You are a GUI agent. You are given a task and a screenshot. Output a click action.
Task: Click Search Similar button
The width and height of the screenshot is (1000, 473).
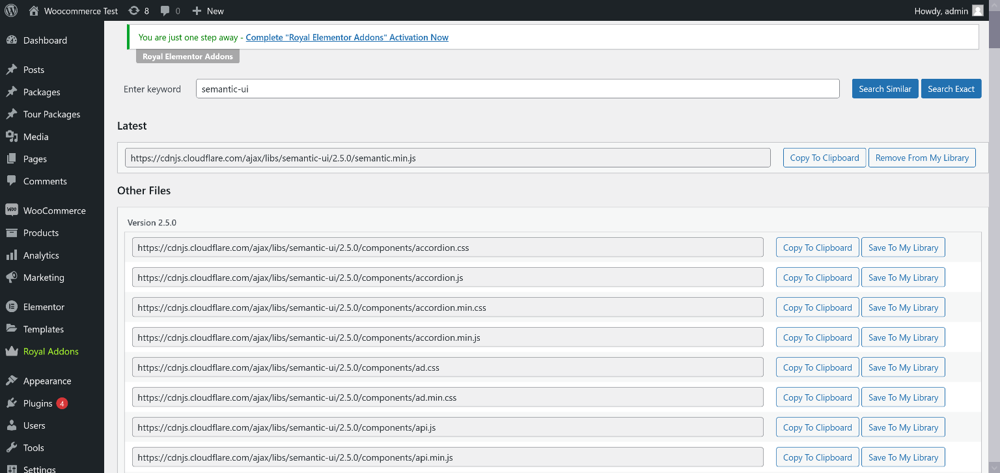point(885,89)
